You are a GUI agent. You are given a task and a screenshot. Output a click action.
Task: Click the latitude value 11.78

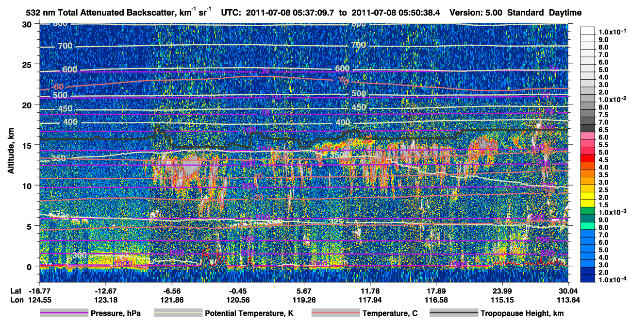click(370, 291)
